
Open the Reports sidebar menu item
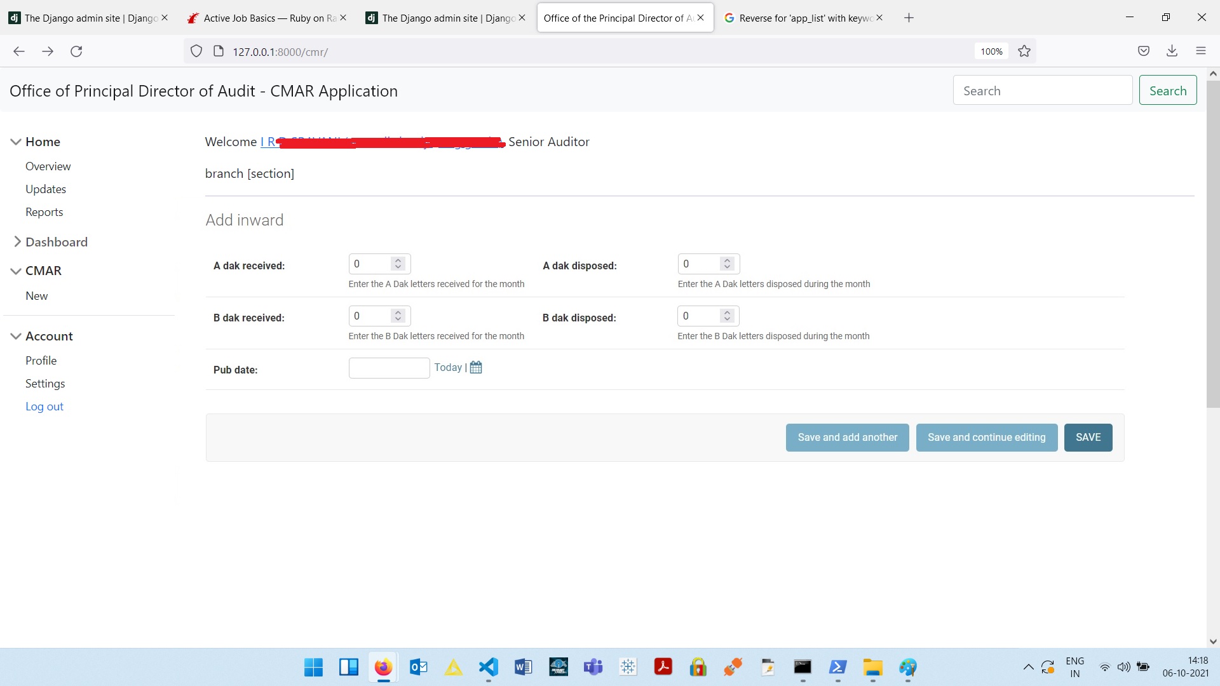click(44, 212)
